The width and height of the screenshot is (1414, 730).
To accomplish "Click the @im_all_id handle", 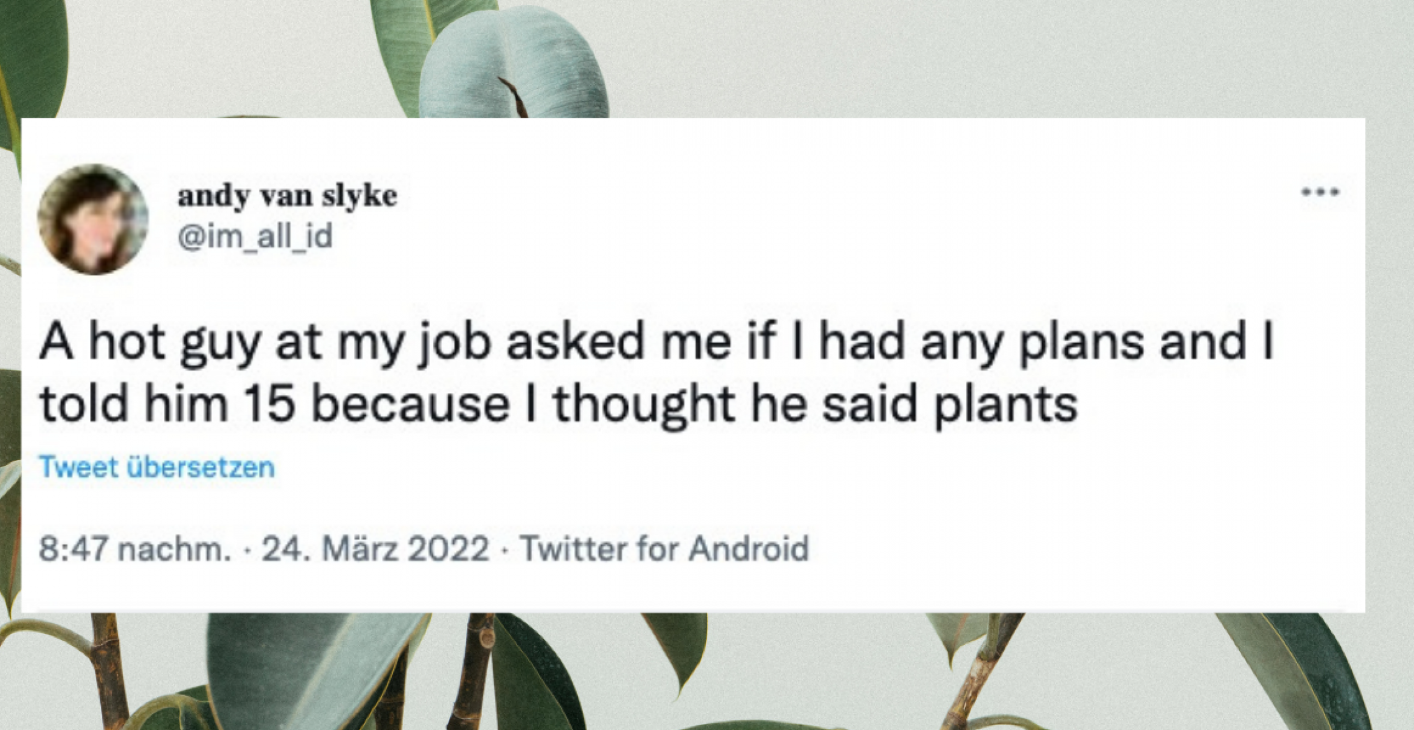I will [254, 236].
